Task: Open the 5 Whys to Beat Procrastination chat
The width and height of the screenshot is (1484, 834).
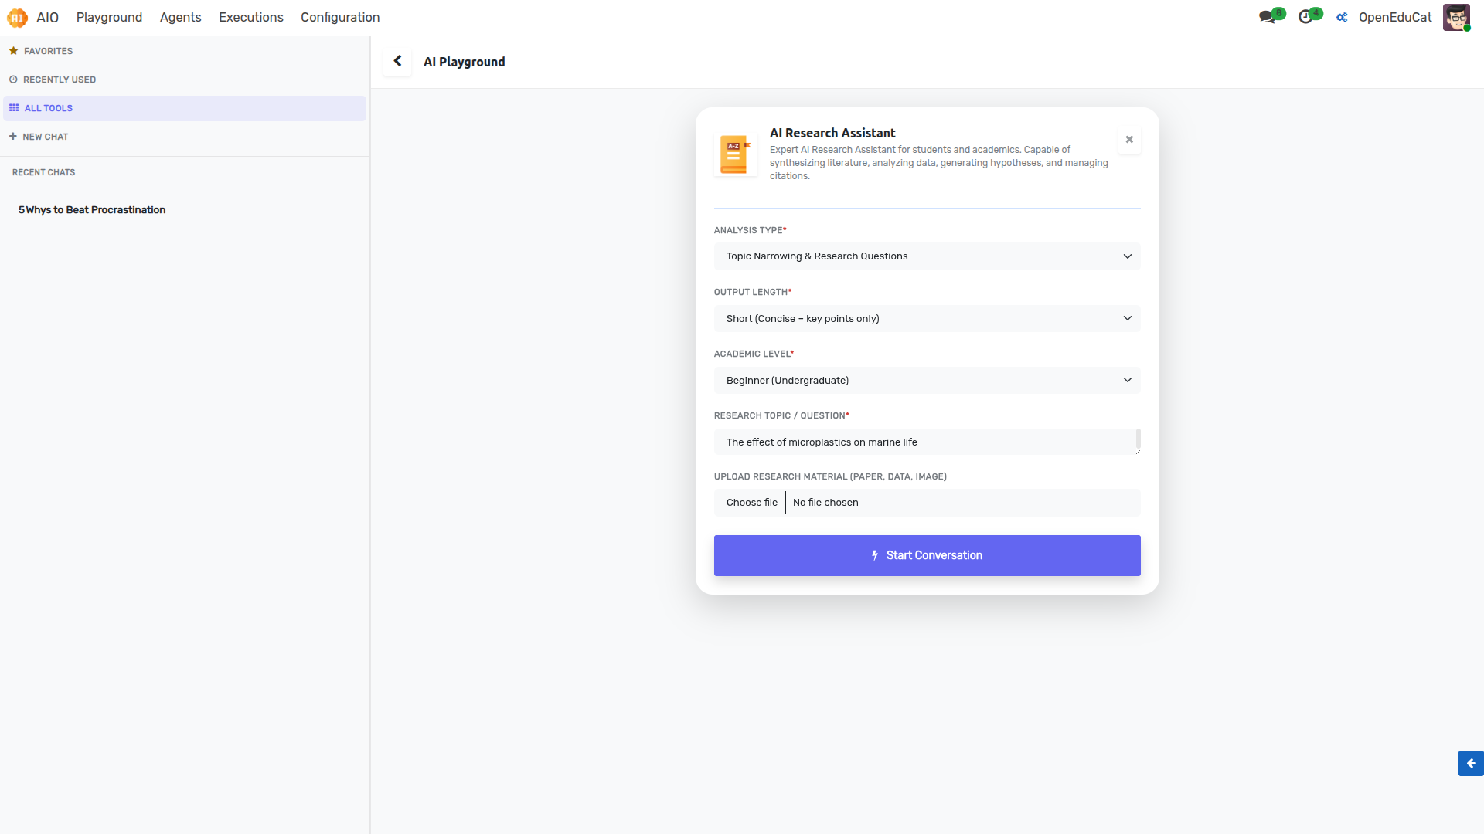Action: [x=92, y=210]
